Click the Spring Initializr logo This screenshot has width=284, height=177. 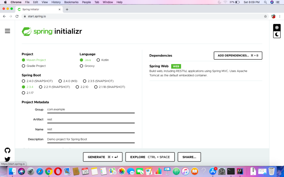pos(52,32)
